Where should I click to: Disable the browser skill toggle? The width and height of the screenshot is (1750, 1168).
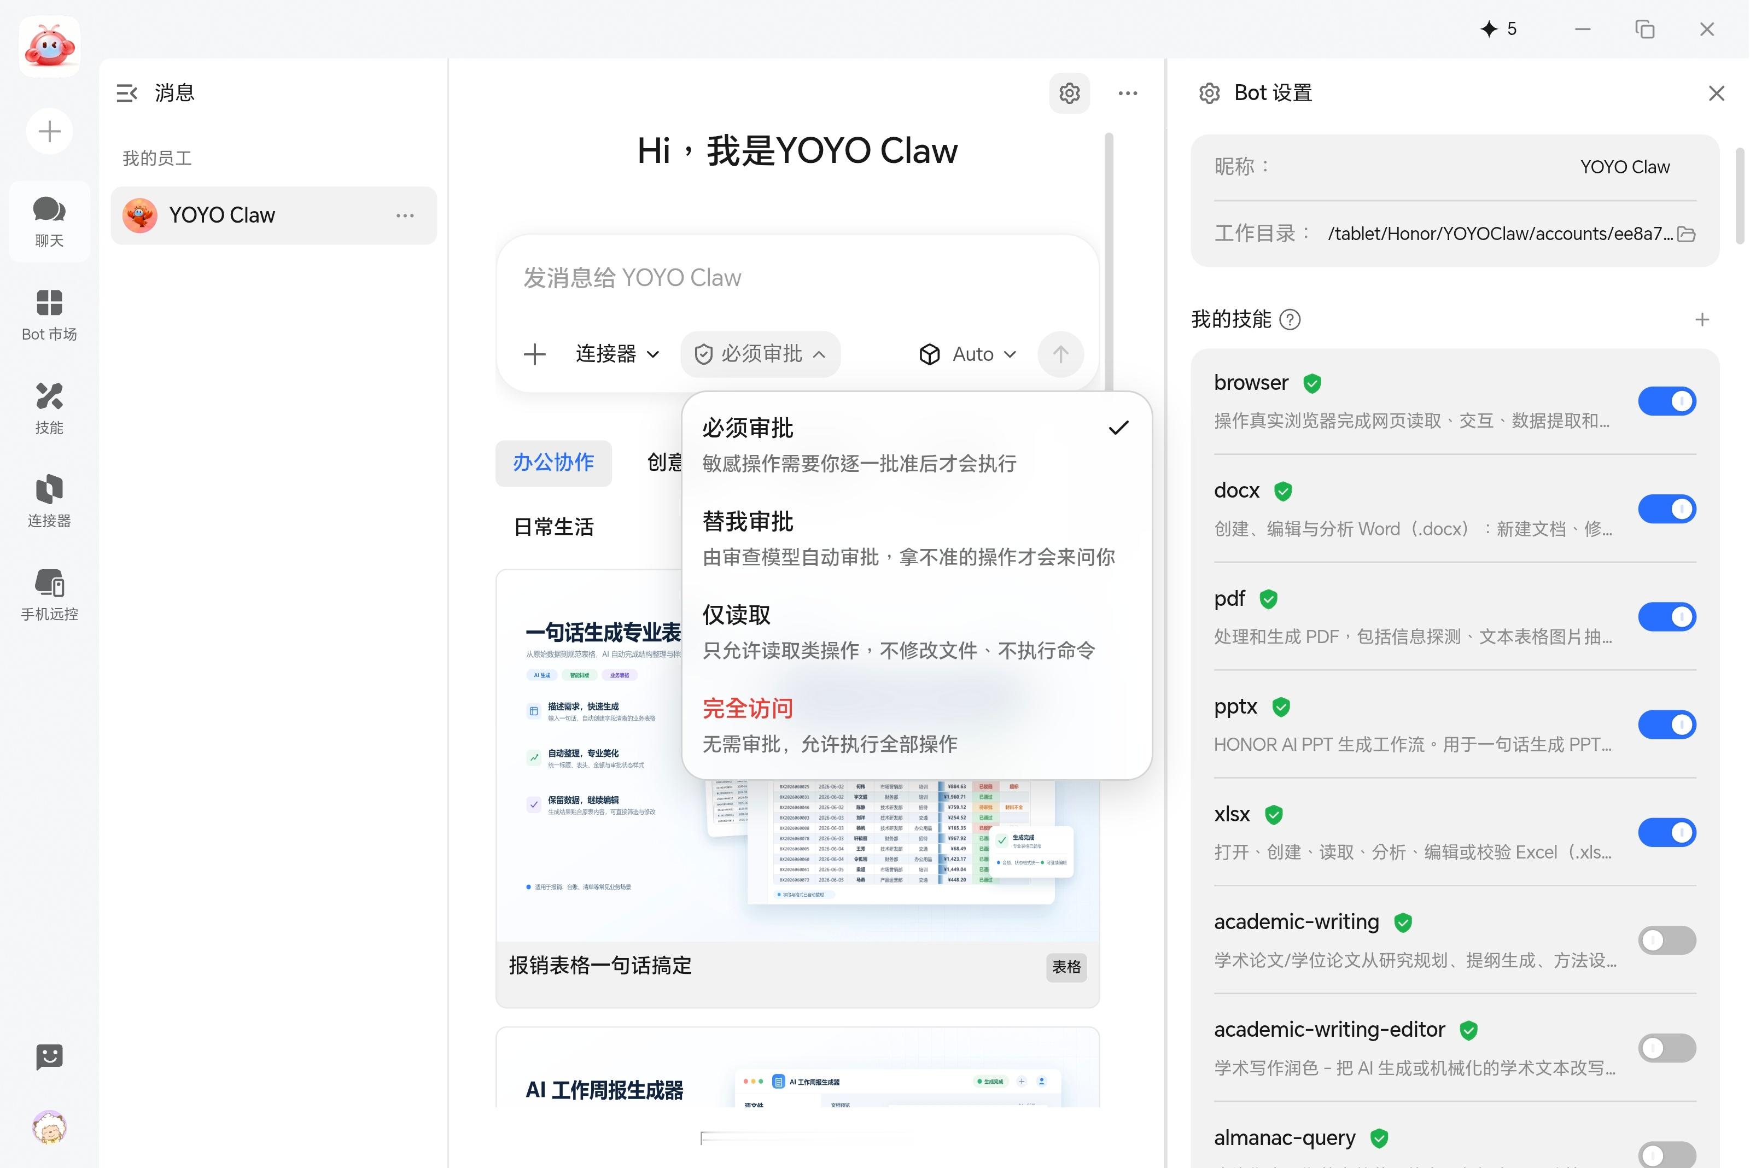[1666, 401]
